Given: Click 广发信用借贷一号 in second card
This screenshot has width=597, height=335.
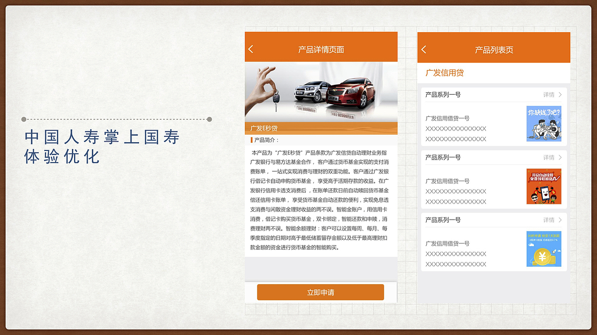Looking at the screenshot, I should click(447, 181).
